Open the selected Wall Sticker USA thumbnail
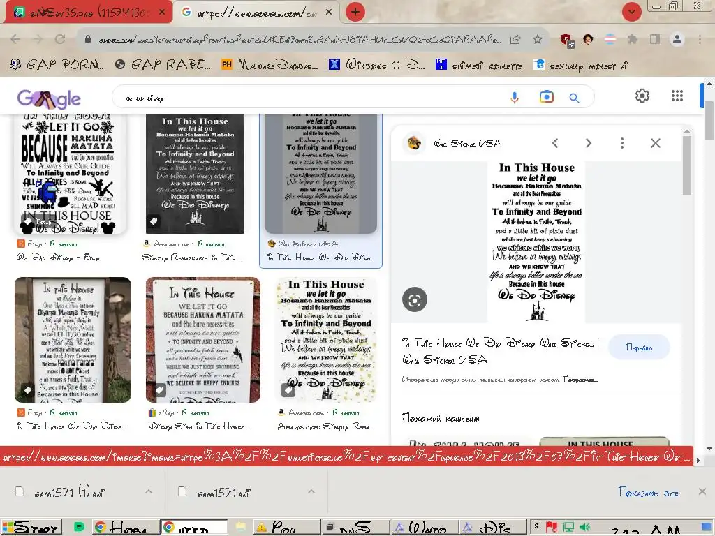715x536 pixels. [x=321, y=174]
